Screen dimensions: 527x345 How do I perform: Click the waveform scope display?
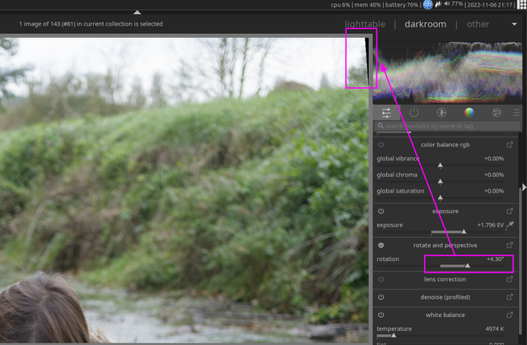448,72
